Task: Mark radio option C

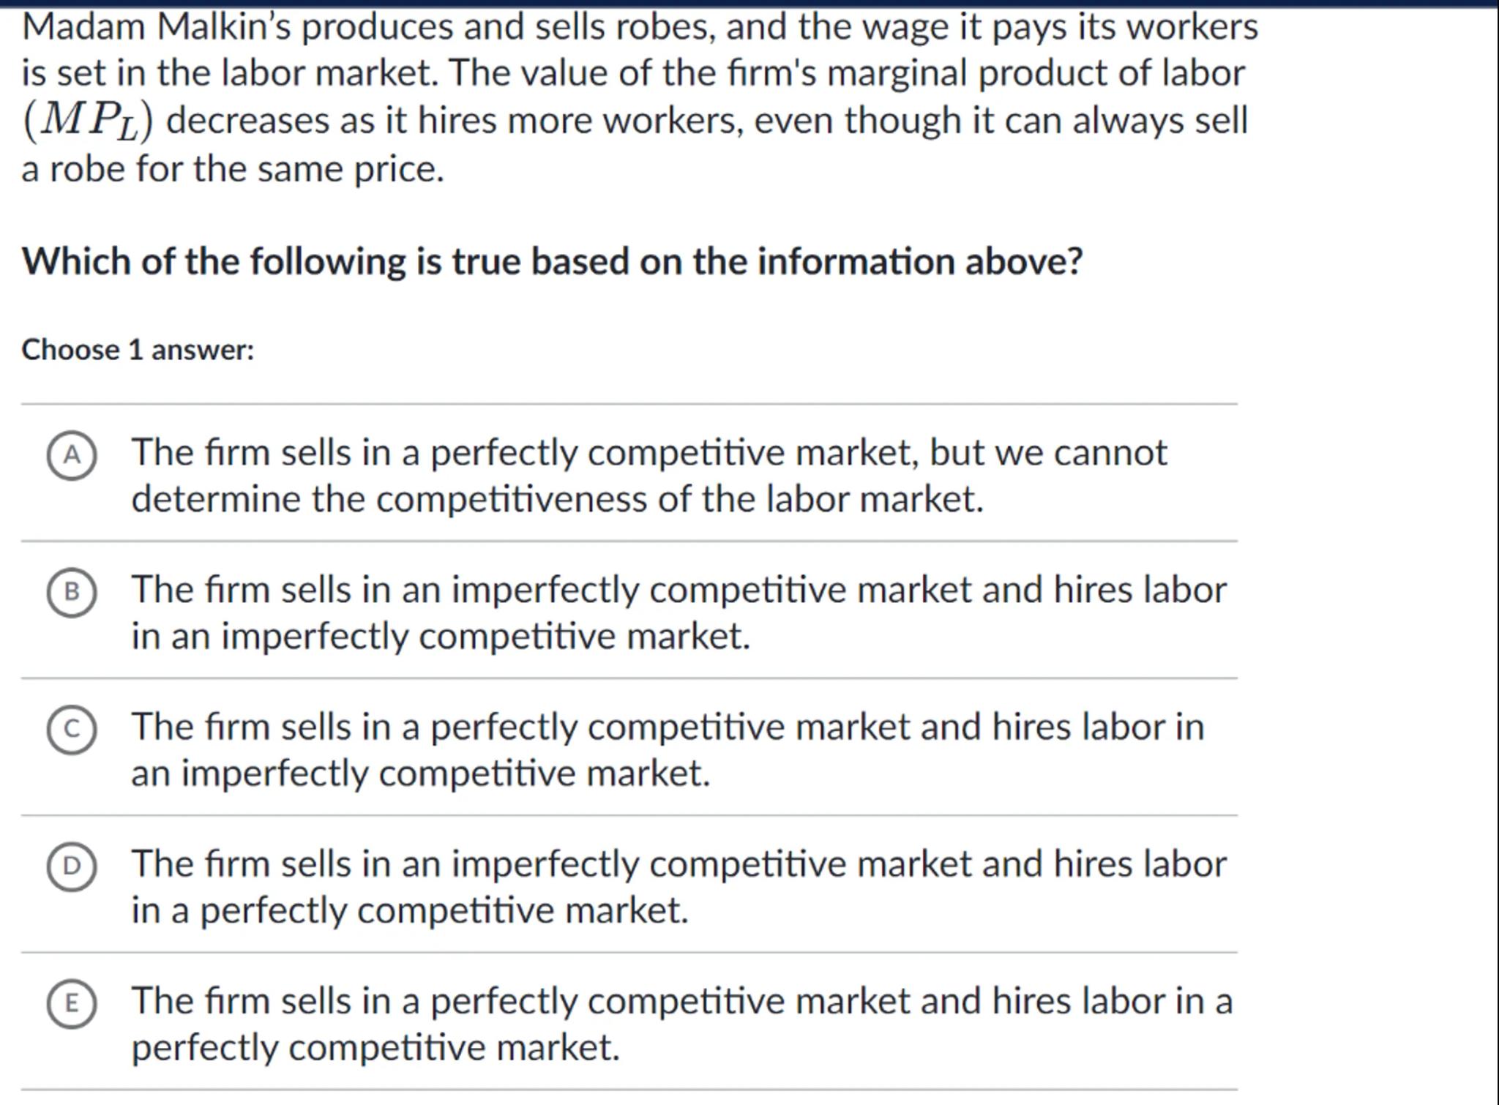Action: pos(71,729)
